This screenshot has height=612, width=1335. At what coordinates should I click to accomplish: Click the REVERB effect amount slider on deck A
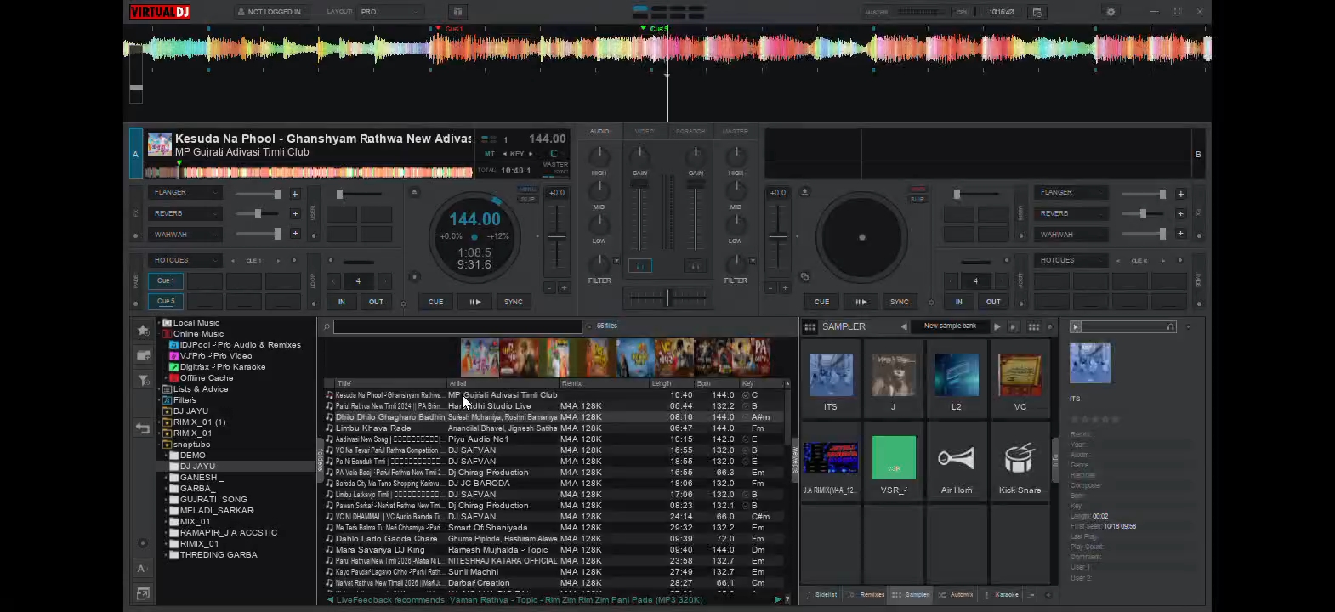click(x=258, y=214)
